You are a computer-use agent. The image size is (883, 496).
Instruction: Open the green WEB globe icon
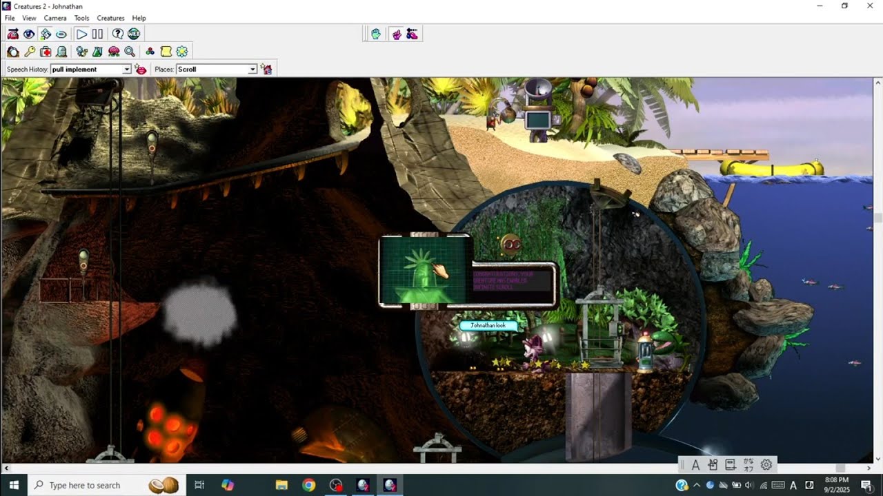coord(134,34)
